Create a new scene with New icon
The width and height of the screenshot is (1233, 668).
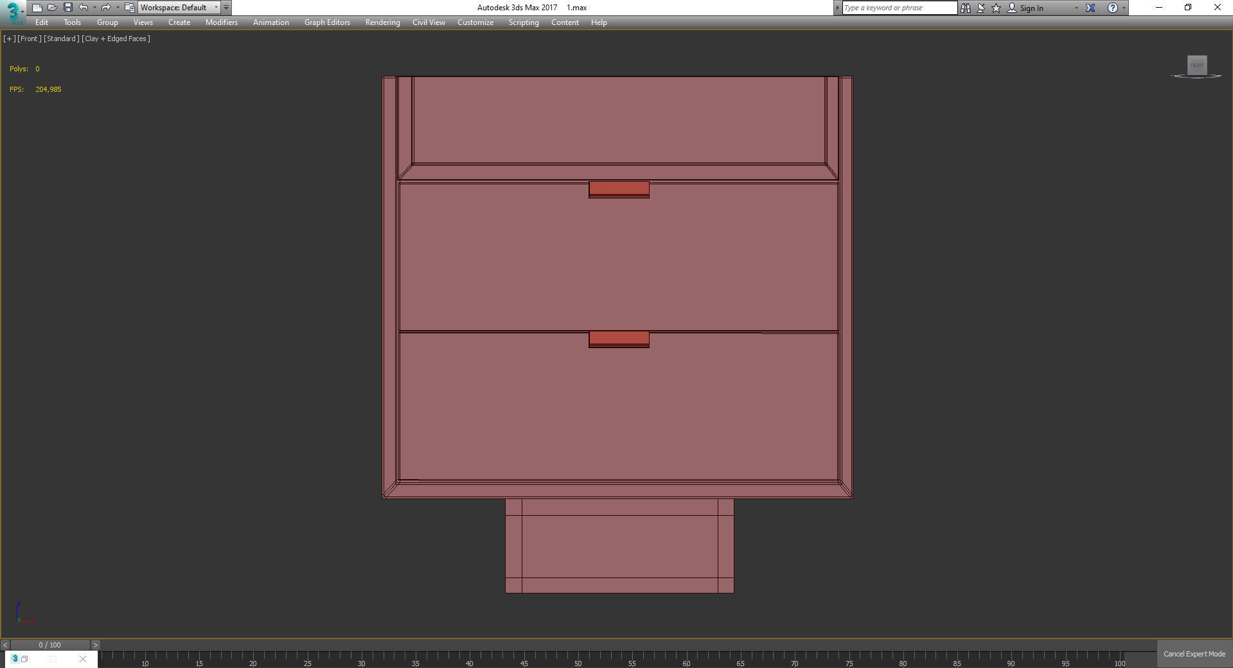click(37, 8)
